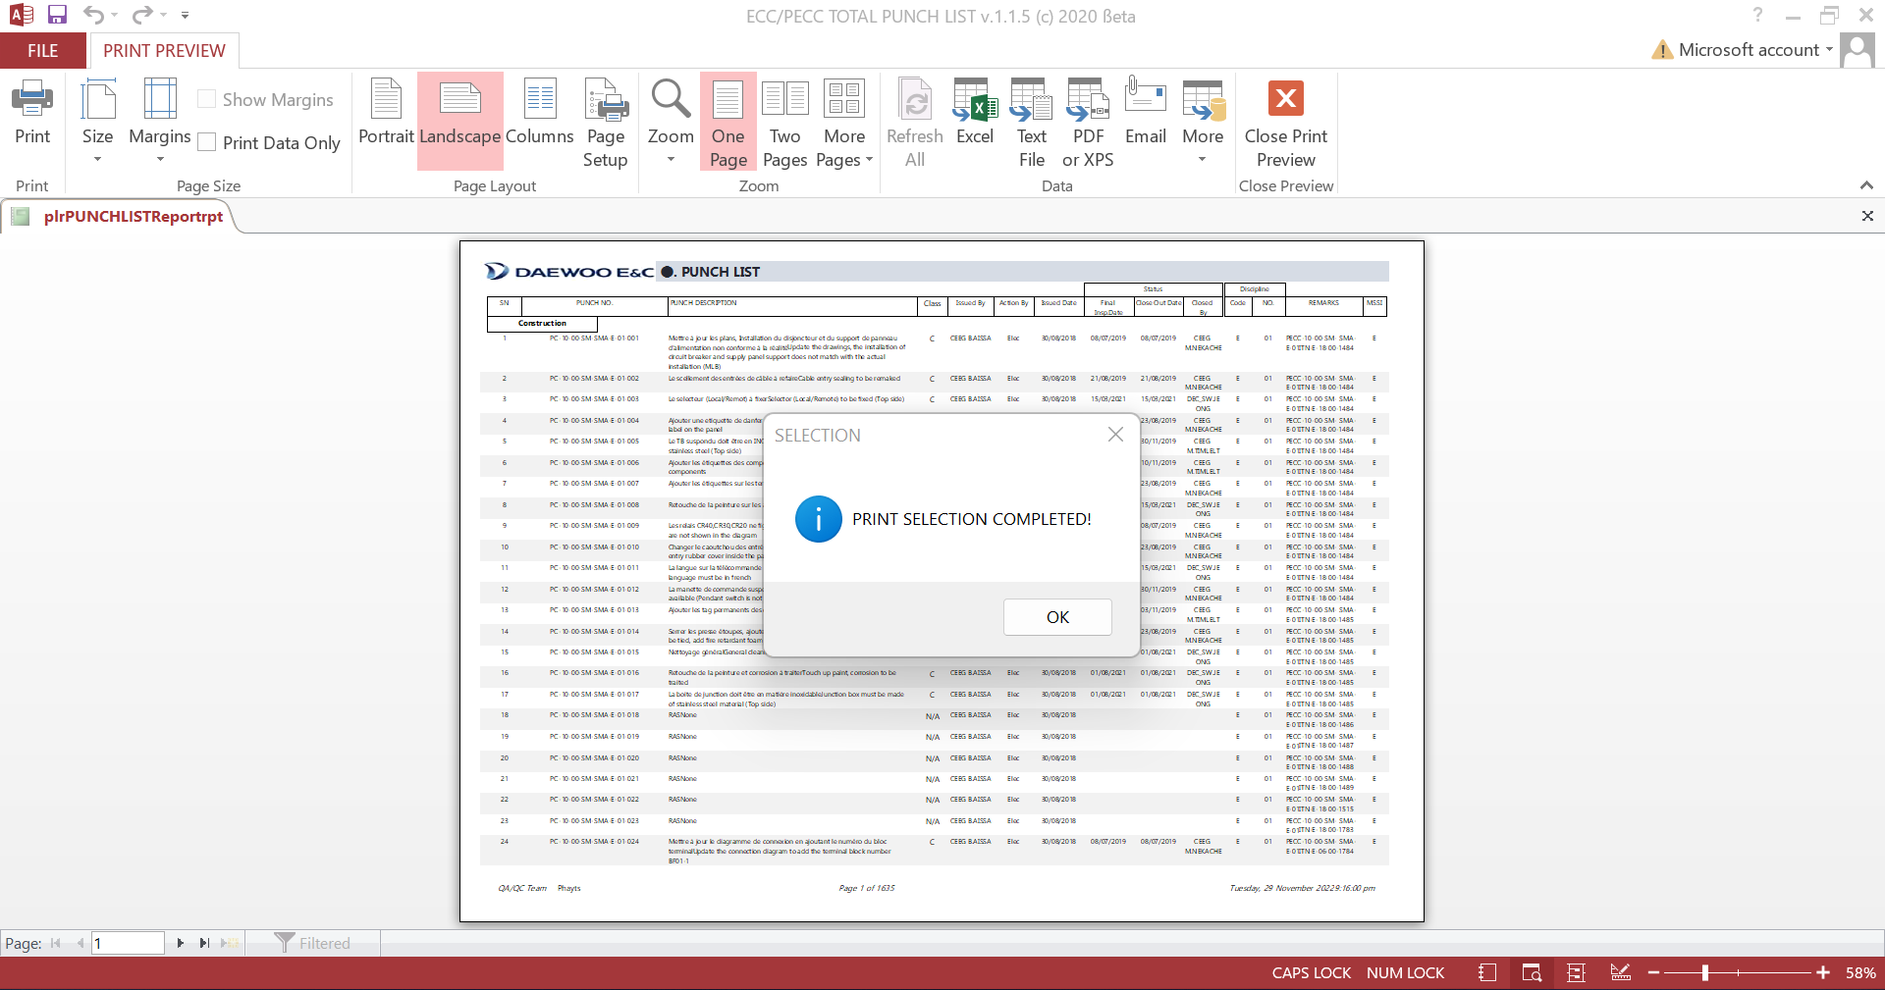Select the PRINT PREVIEW ribbon tab
The width and height of the screenshot is (1885, 990).
pos(164,50)
